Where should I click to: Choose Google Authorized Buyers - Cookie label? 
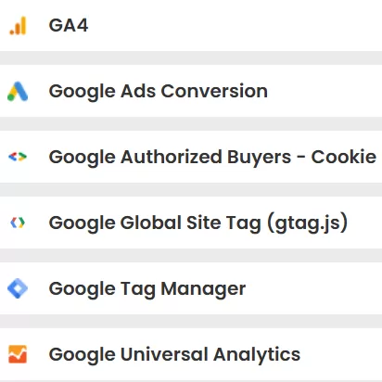[x=212, y=157]
